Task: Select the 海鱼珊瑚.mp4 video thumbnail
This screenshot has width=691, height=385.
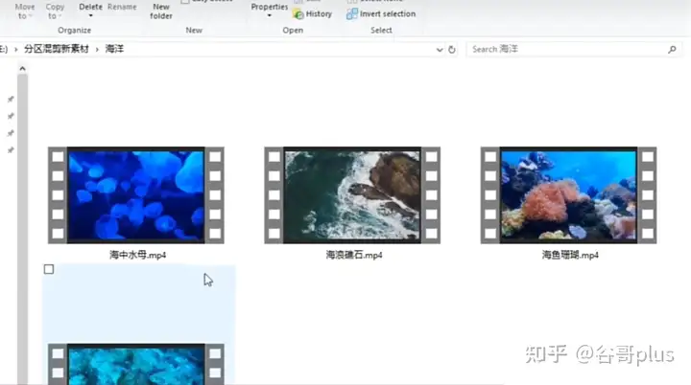Action: (568, 195)
